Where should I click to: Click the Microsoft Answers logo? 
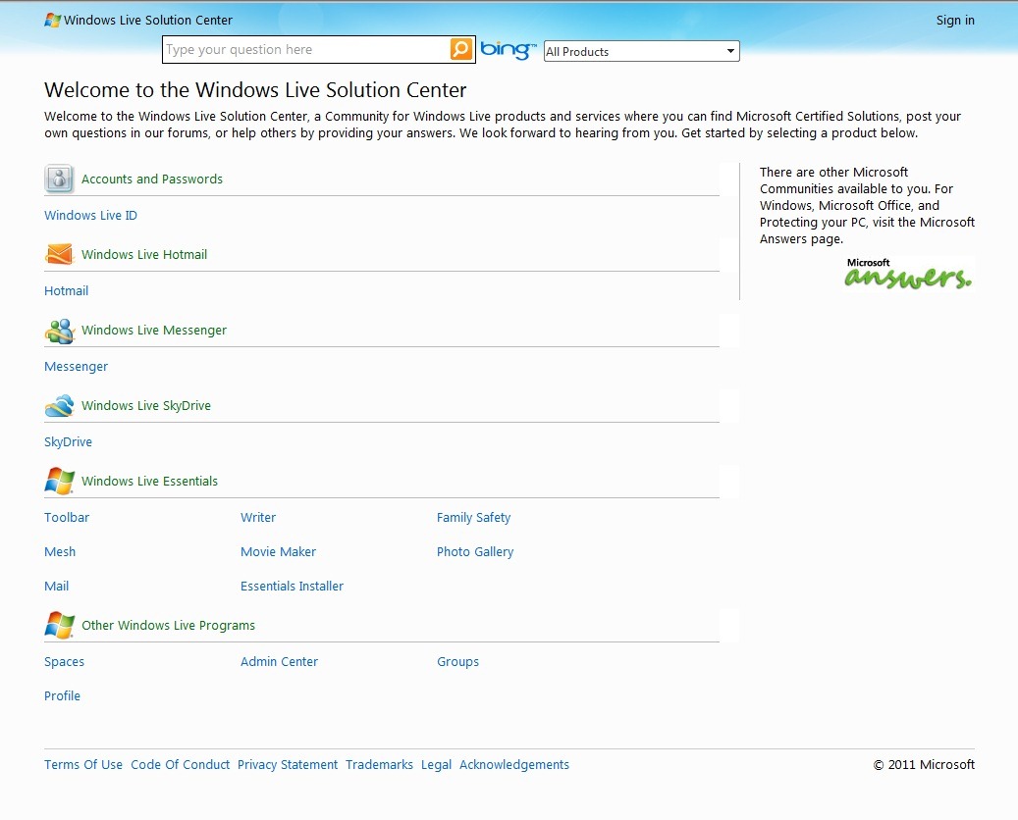(x=908, y=274)
